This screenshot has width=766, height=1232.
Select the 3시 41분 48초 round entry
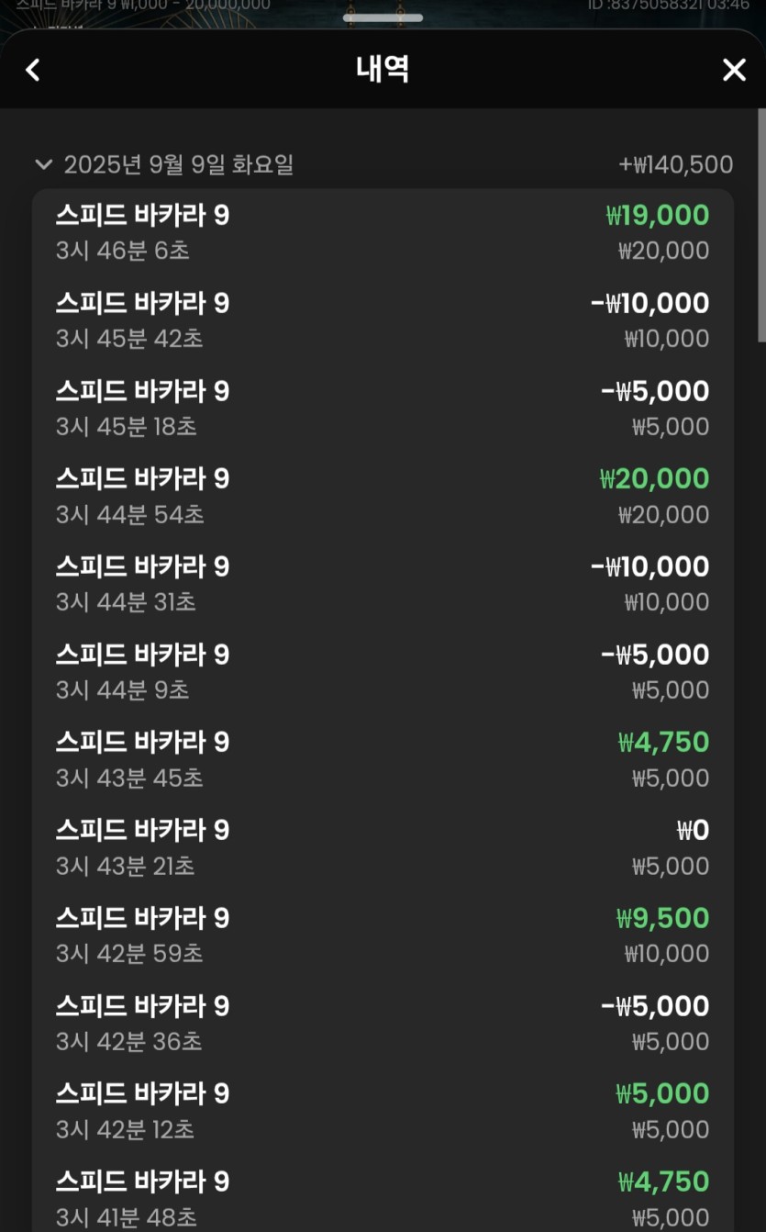pyautogui.click(x=383, y=1198)
